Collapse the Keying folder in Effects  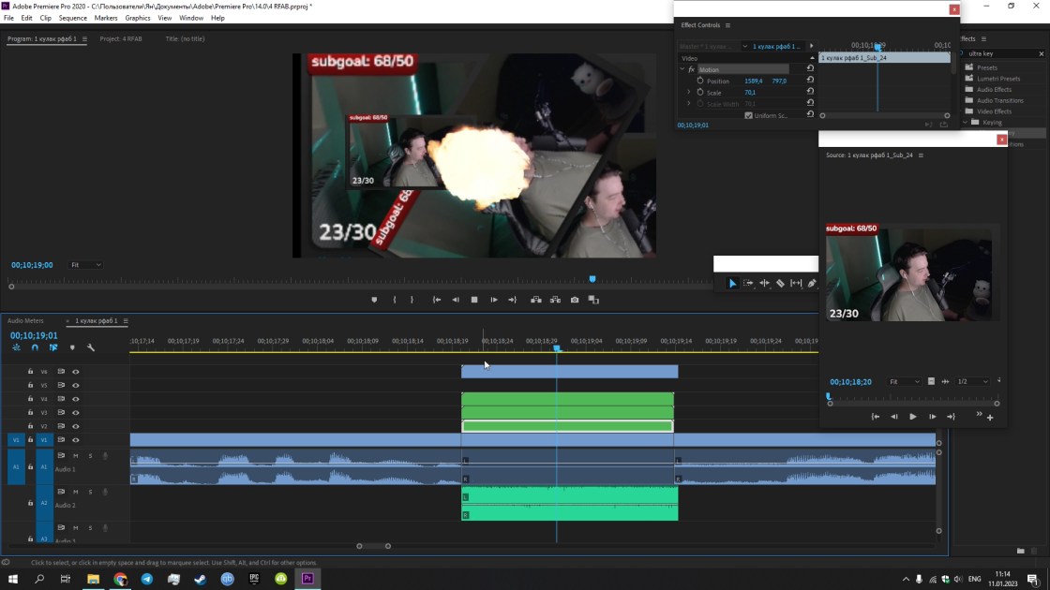click(965, 123)
